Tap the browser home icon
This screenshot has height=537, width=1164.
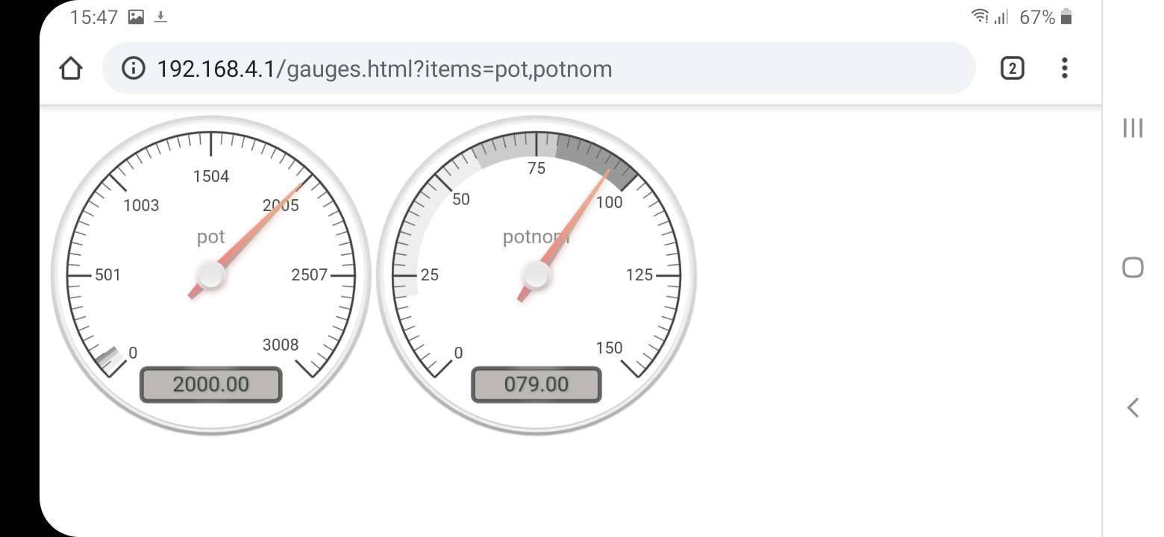tap(70, 69)
